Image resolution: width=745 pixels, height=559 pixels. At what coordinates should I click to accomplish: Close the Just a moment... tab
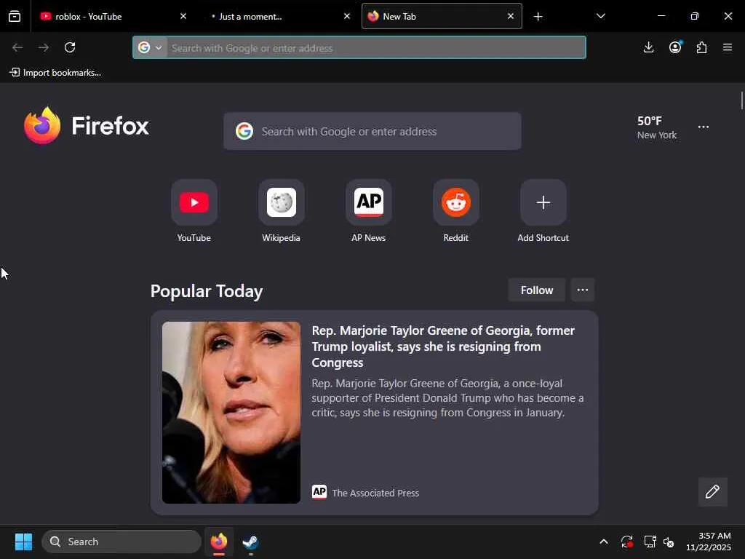(347, 16)
